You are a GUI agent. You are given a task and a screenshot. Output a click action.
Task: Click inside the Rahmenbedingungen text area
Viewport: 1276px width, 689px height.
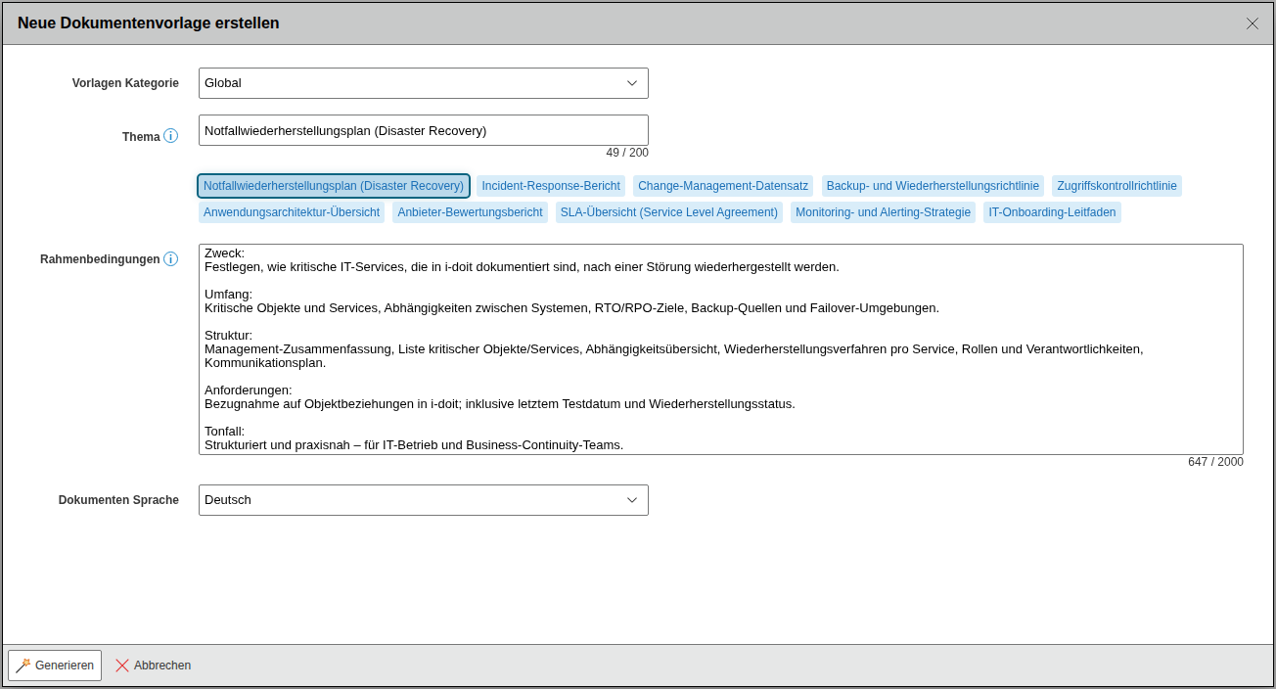(721, 349)
